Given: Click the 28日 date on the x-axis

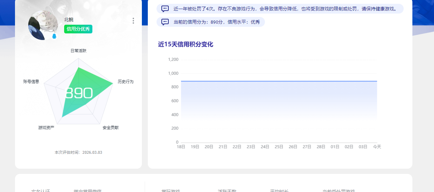Looking at the screenshot, I should [321, 147].
